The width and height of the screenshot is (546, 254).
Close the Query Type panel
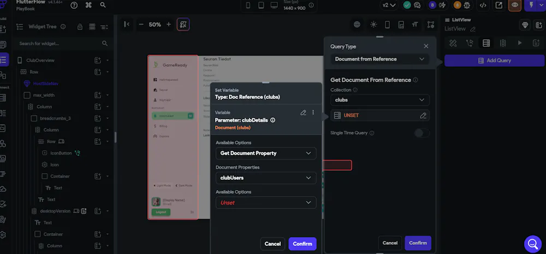coord(426,46)
